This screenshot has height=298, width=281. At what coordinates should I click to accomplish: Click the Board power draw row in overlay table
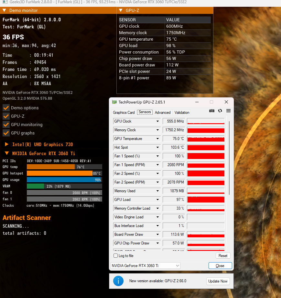165,65
